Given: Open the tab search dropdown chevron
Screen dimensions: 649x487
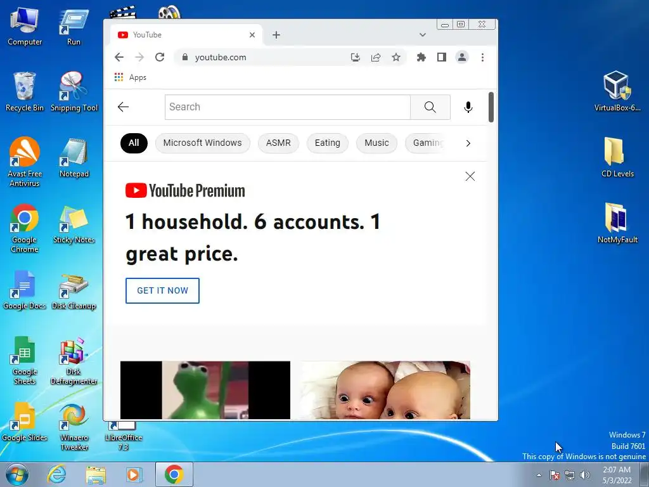Looking at the screenshot, I should tap(423, 35).
